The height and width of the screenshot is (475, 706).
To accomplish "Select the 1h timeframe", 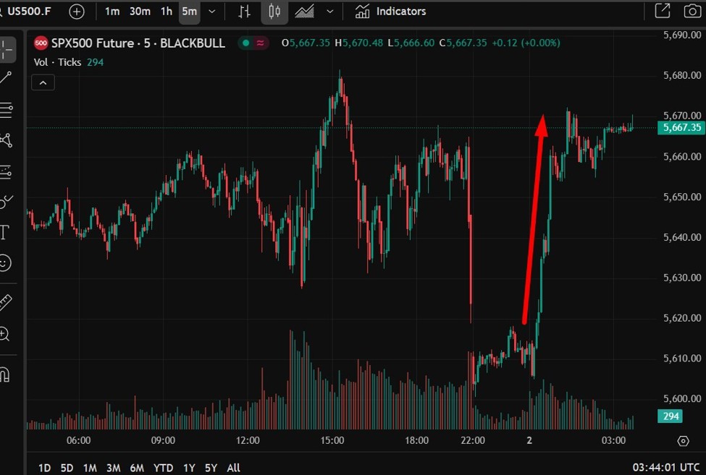I will coord(166,12).
